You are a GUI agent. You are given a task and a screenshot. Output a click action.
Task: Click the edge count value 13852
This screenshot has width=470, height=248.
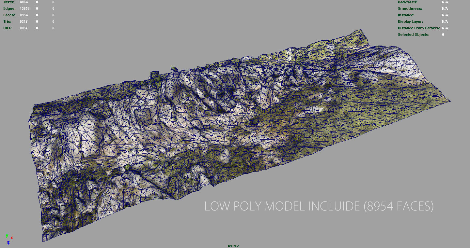24,8
